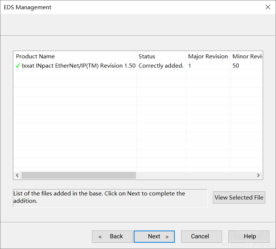
Task: Open Help for this dialog
Action: pos(249,236)
